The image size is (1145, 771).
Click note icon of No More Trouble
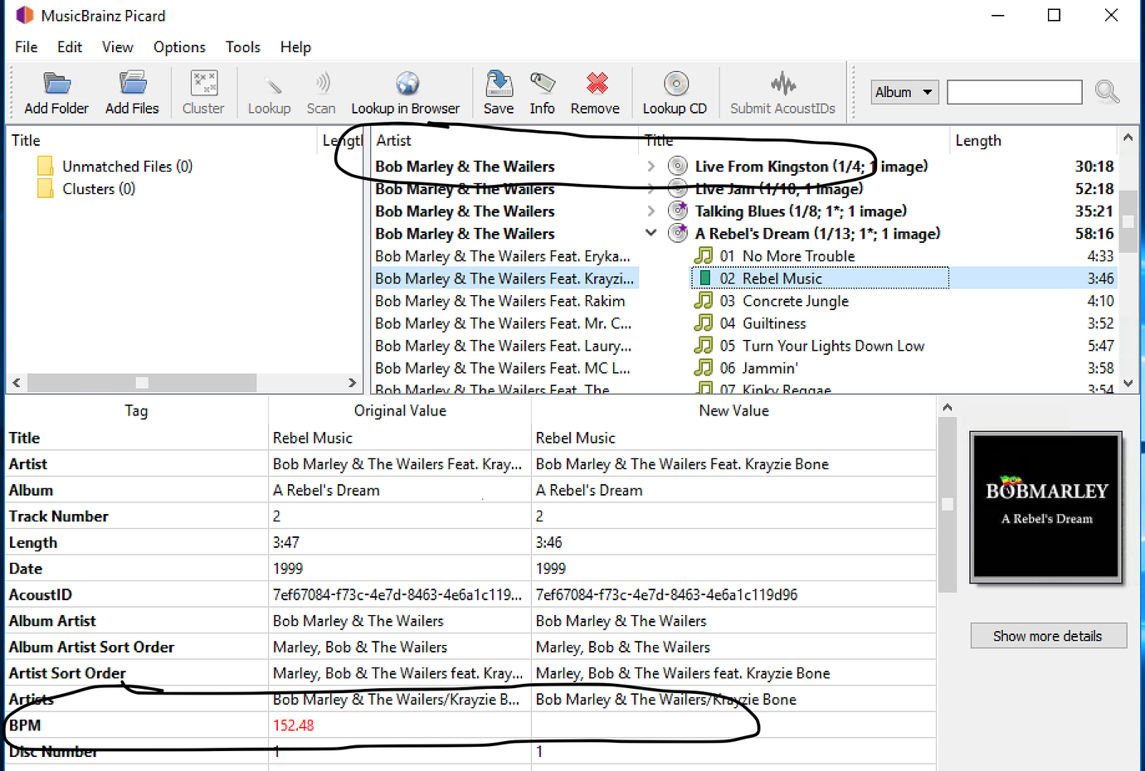(x=704, y=255)
